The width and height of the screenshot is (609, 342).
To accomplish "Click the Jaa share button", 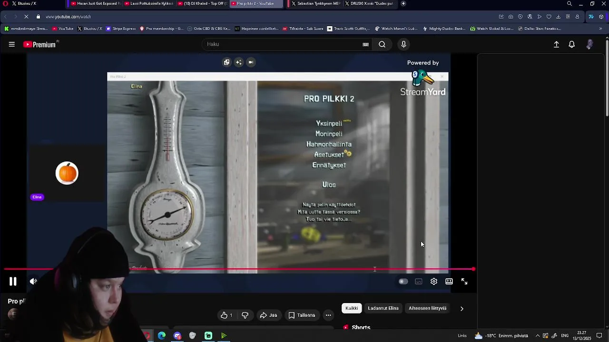I will tap(268, 315).
